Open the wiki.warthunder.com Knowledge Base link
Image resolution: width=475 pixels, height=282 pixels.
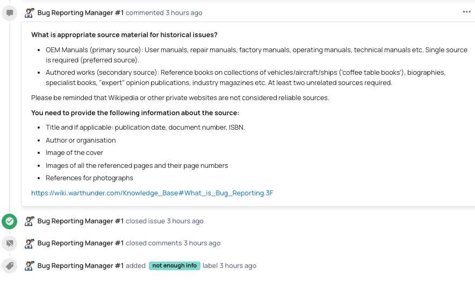coord(152,193)
